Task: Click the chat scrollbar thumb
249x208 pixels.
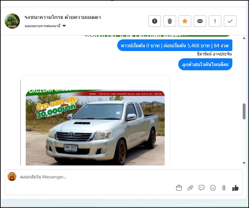Action: click(244, 111)
